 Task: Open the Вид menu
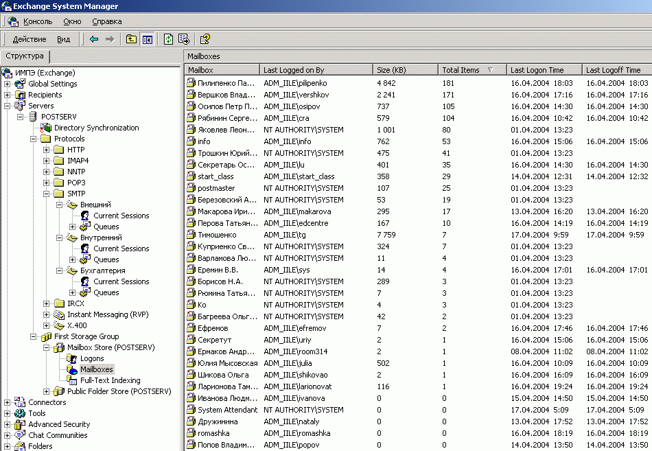[x=64, y=39]
